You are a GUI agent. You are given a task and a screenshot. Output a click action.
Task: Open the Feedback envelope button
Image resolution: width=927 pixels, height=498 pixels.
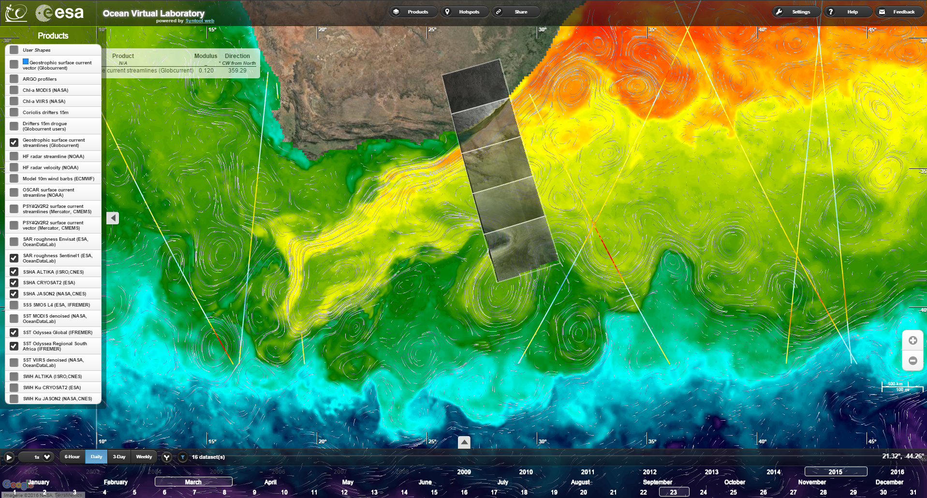click(x=898, y=12)
